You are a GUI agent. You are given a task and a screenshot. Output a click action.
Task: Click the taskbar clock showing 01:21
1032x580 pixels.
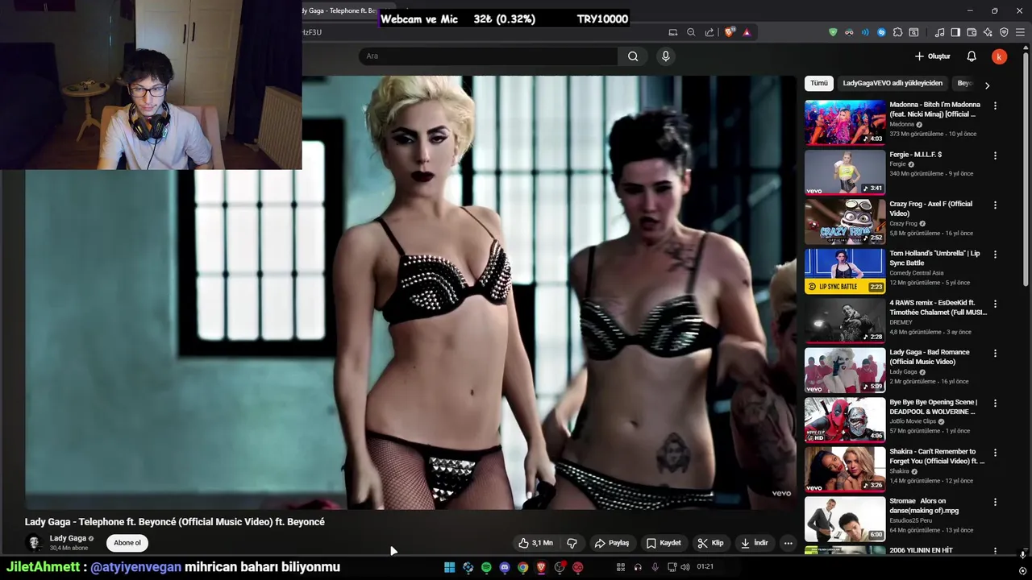(705, 567)
